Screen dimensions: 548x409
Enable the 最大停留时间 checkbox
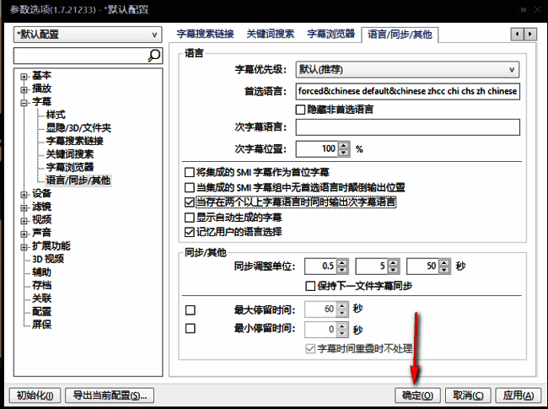tap(190, 309)
